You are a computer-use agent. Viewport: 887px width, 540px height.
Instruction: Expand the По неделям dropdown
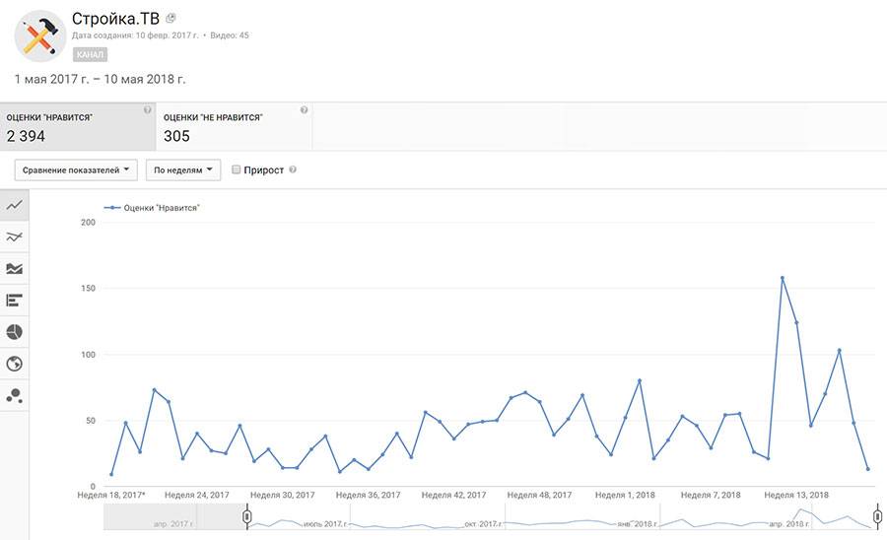[x=183, y=169]
